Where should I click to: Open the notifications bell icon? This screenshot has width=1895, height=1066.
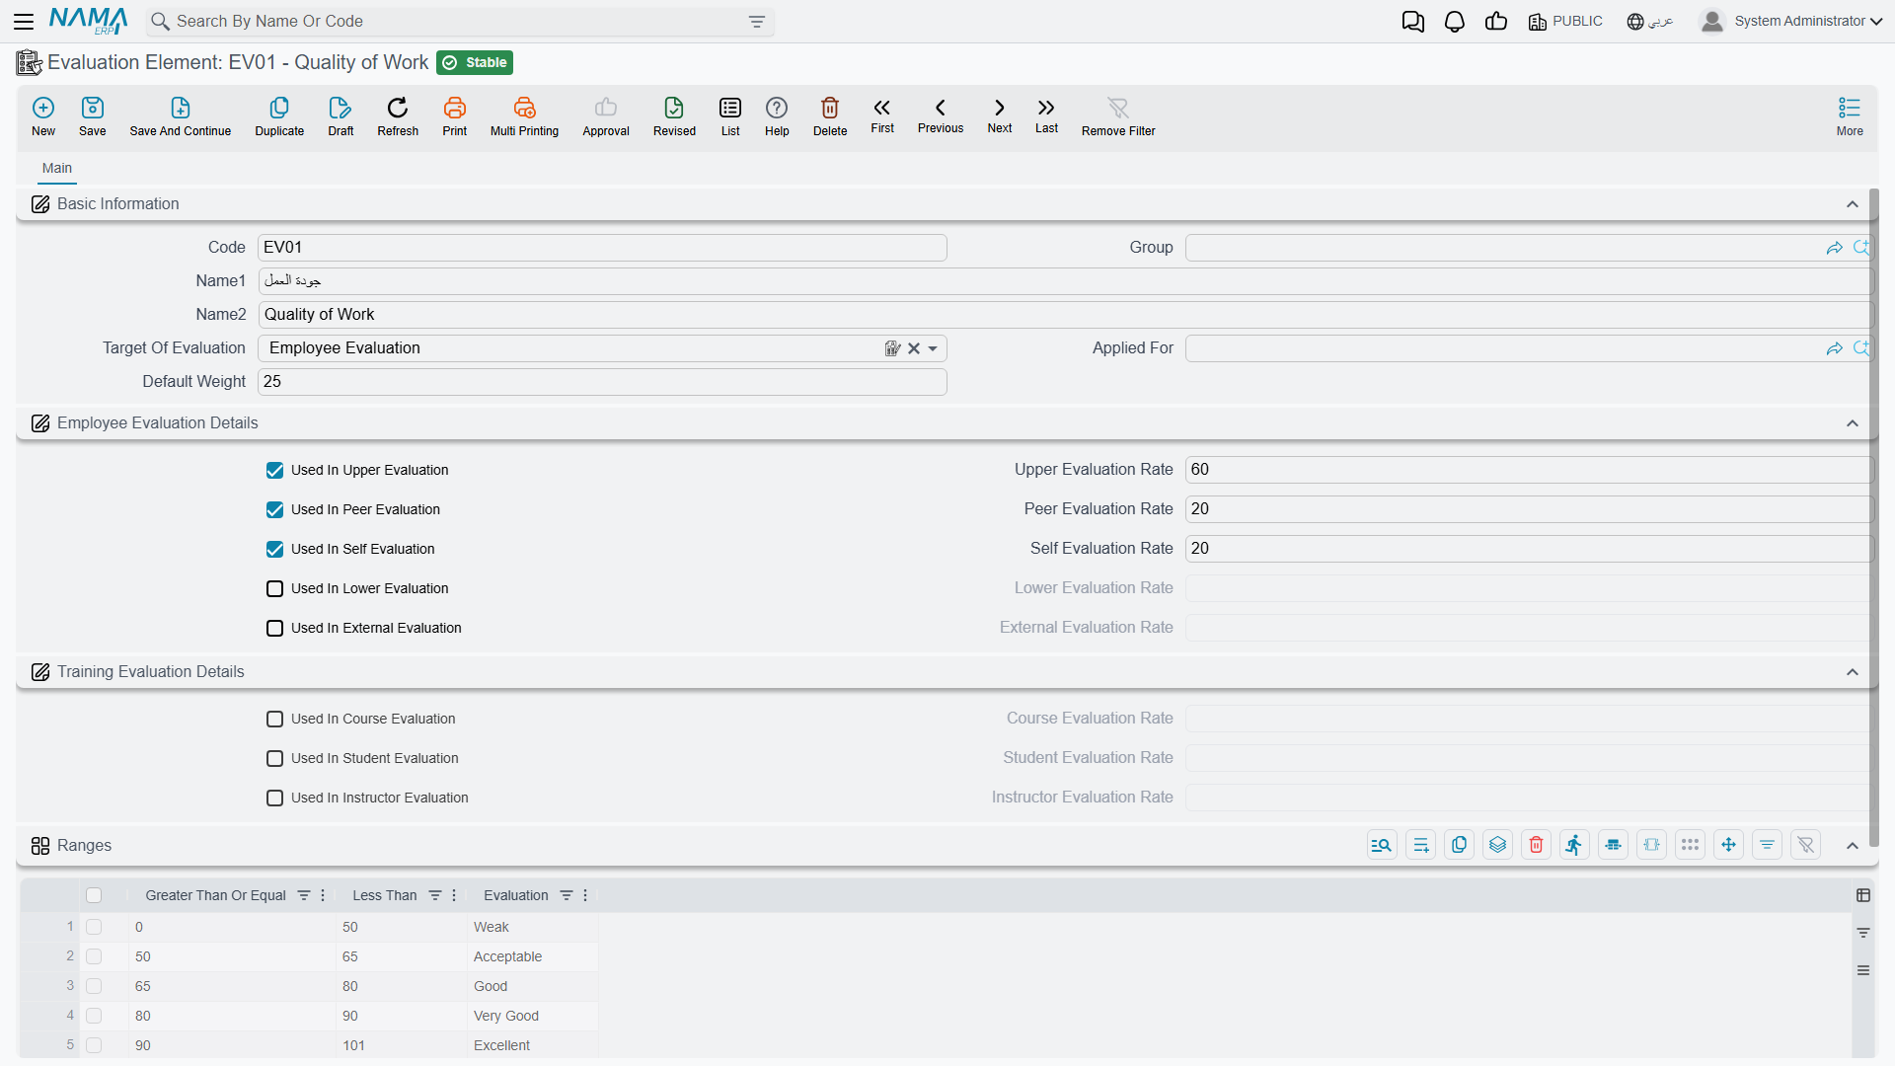pos(1454,22)
